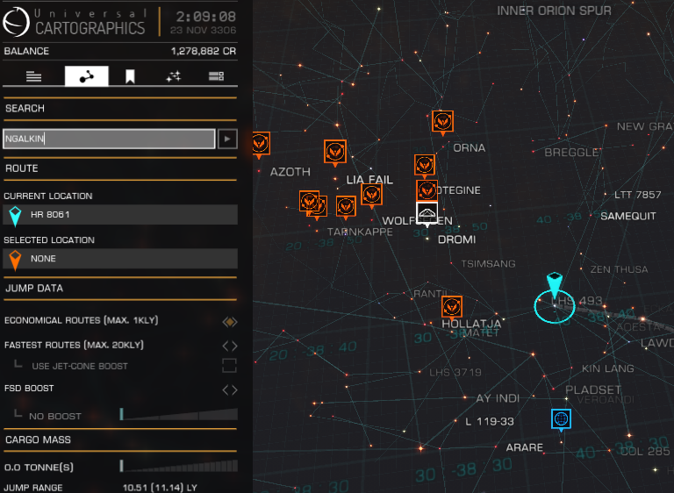Select the SAMEQUIT system label

click(x=628, y=216)
